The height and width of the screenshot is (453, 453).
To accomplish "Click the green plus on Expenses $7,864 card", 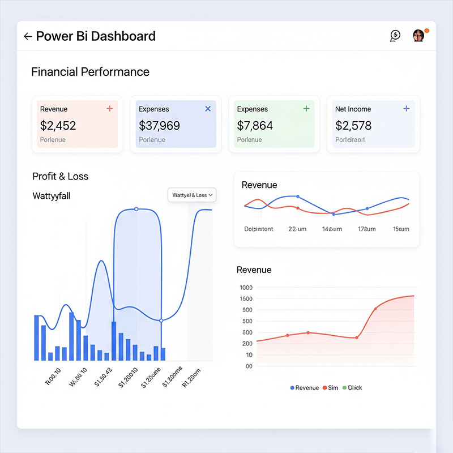I will click(x=306, y=108).
